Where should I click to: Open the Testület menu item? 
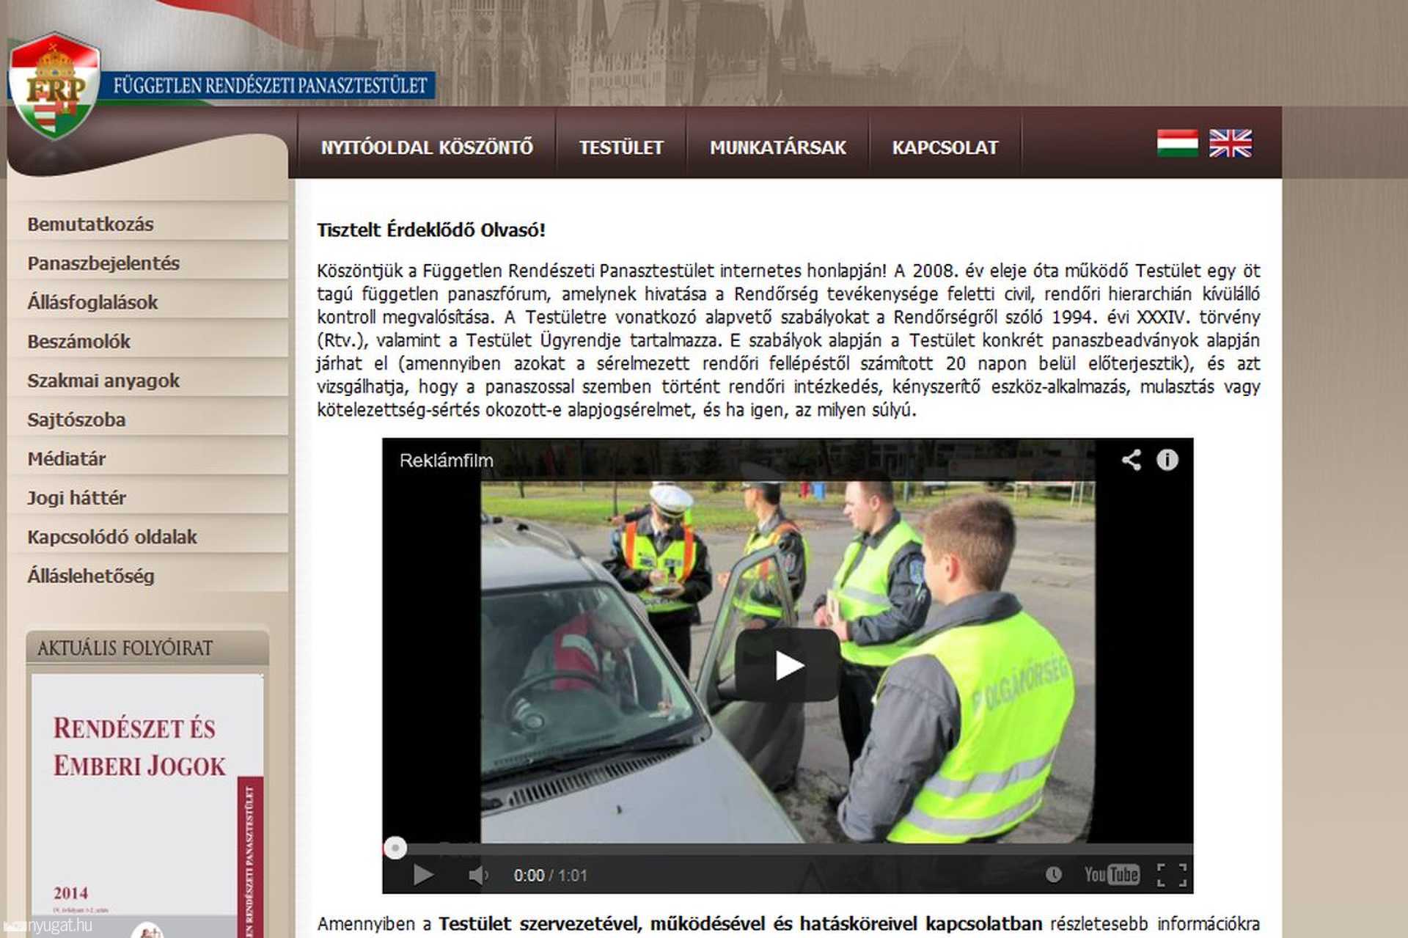[621, 147]
